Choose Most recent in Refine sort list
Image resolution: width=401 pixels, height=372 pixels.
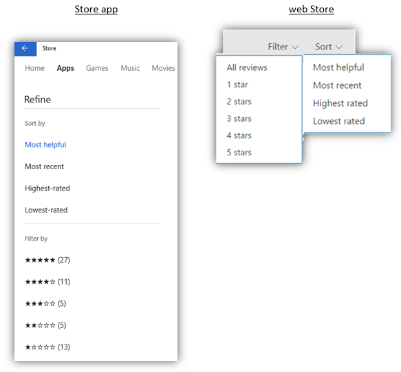click(44, 166)
